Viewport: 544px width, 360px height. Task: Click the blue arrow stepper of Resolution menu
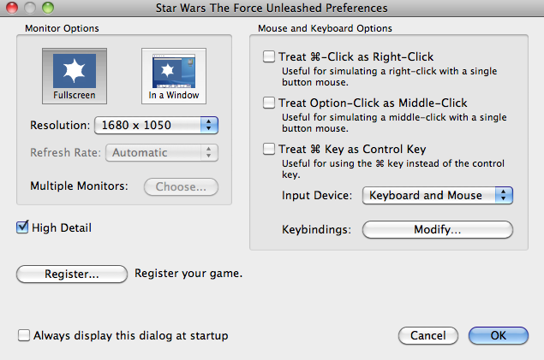209,126
